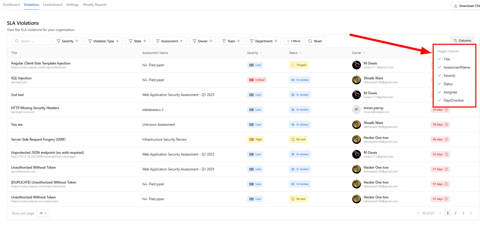Open the Settings tab
The height and width of the screenshot is (227, 480).
click(x=72, y=5)
